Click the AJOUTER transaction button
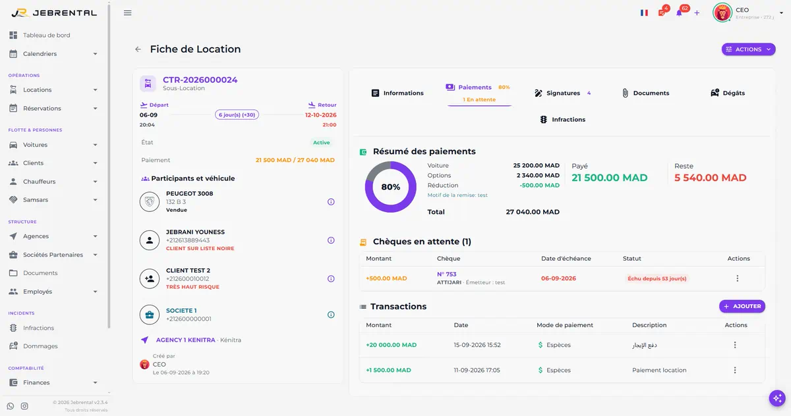Screen dimensions: 791x416 (742, 306)
